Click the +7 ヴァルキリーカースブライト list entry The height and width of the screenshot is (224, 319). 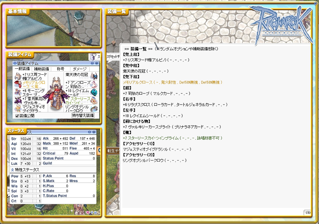pyautogui.click(x=172, y=127)
